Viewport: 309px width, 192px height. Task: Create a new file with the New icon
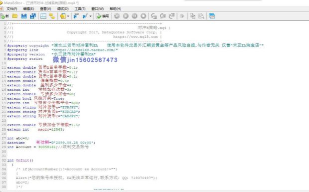pos(4,16)
